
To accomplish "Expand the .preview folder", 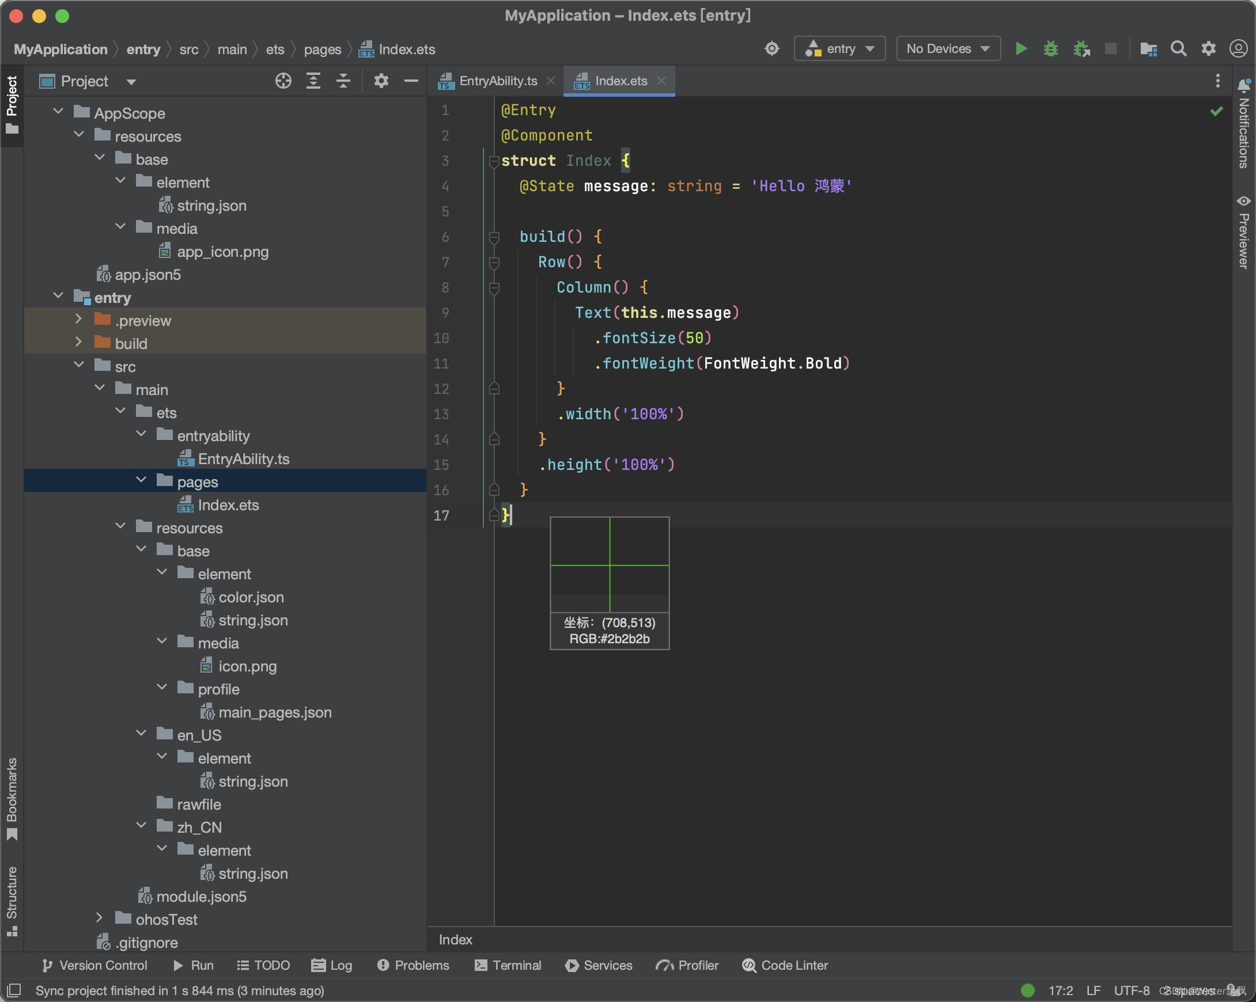I will click(x=79, y=319).
